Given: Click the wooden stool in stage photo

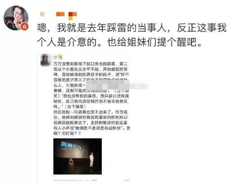Looking at the screenshot, I should (71, 163).
